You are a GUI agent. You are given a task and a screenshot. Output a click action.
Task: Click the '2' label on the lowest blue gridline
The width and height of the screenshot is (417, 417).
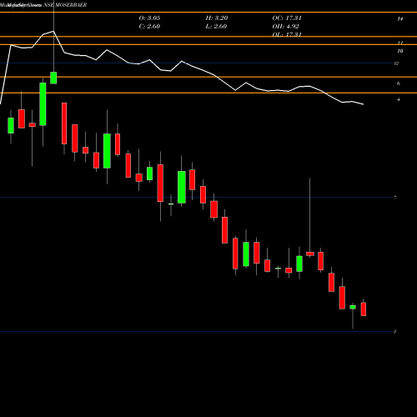point(394,331)
